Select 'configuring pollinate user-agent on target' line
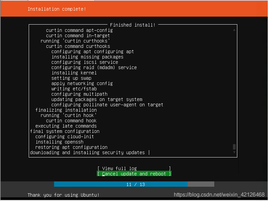The width and height of the screenshot is (268, 201). pyautogui.click(x=107, y=105)
